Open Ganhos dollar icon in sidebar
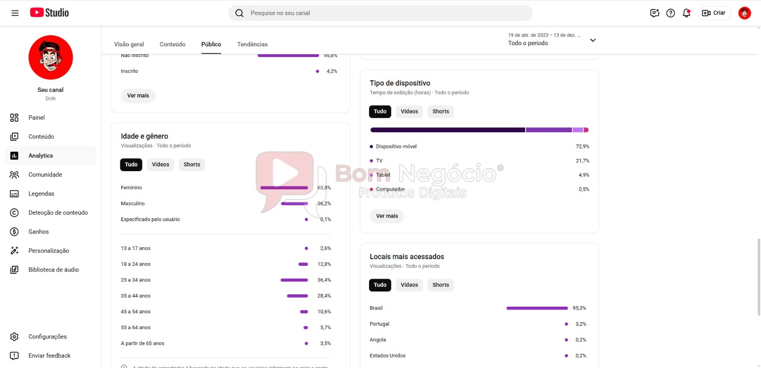This screenshot has width=761, height=368. (x=14, y=232)
